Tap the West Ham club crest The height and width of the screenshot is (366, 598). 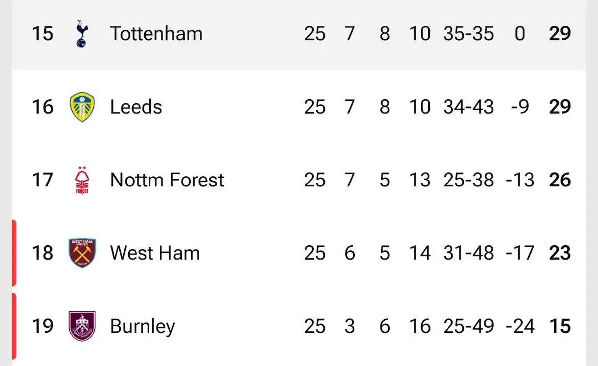coord(82,253)
